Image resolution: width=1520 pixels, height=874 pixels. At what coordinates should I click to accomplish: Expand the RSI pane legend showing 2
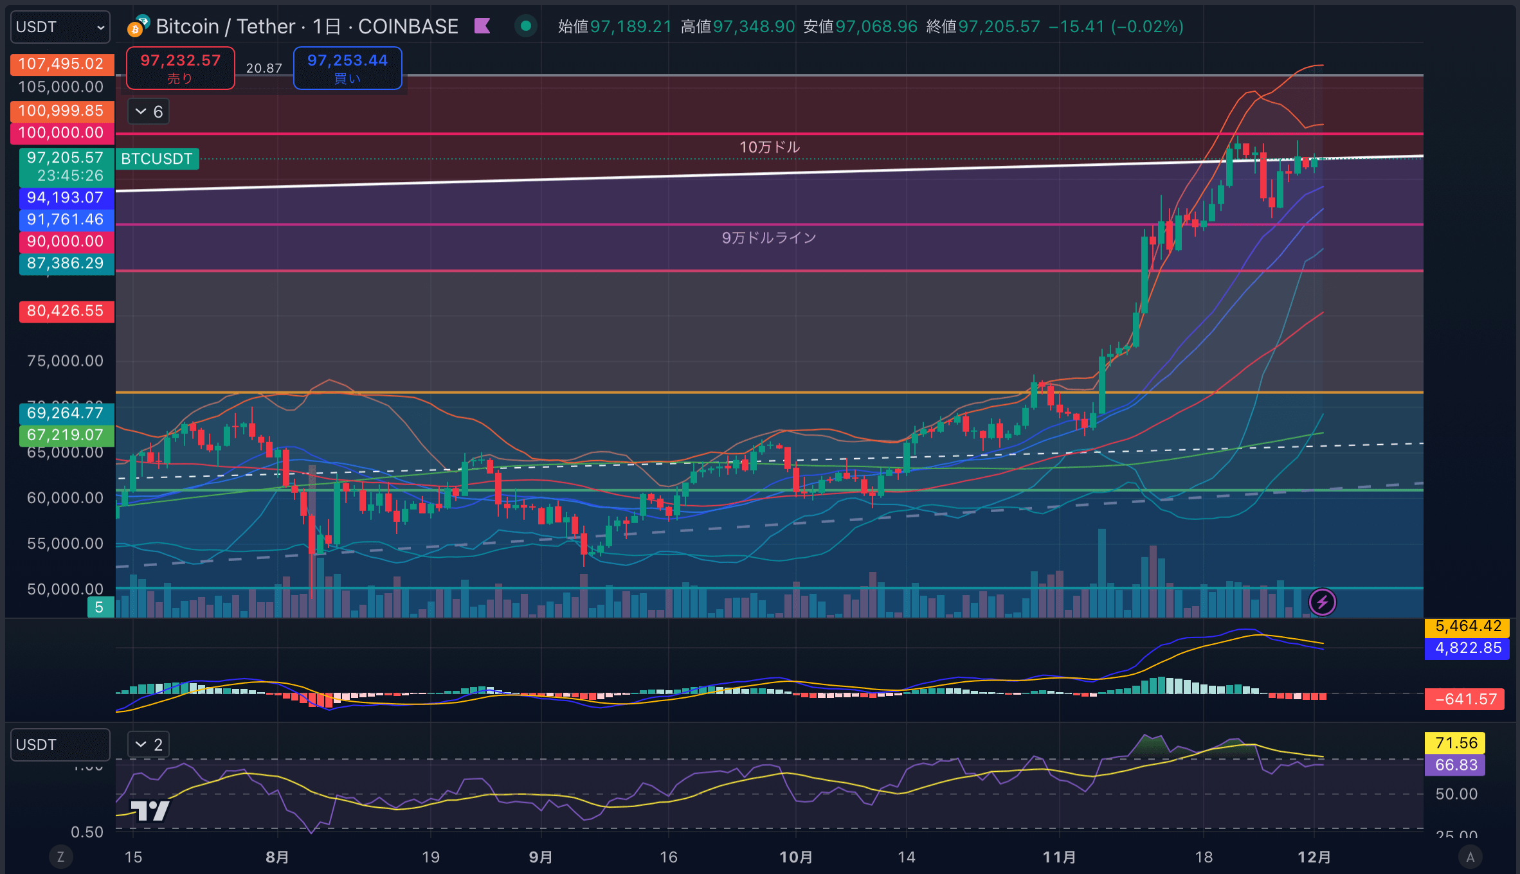tap(149, 744)
